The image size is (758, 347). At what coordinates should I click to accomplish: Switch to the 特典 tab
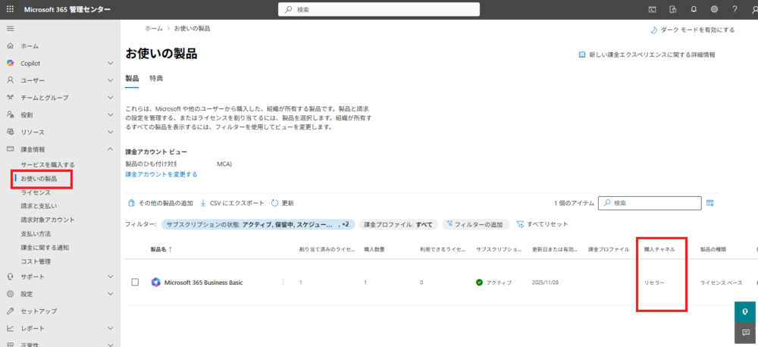coord(156,78)
